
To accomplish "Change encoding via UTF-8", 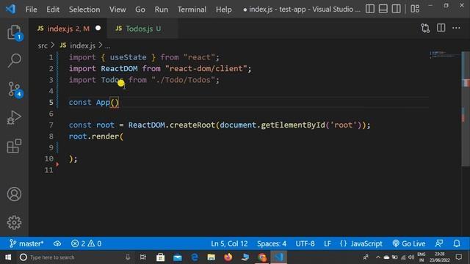I will (x=305, y=243).
